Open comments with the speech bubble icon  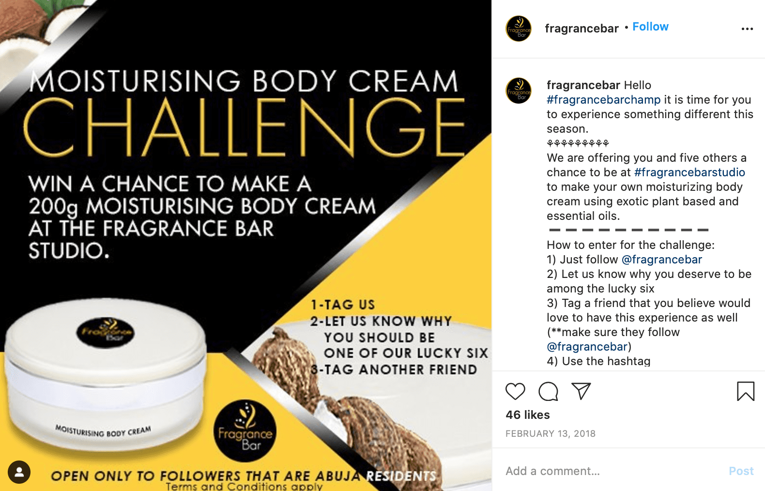click(x=548, y=391)
